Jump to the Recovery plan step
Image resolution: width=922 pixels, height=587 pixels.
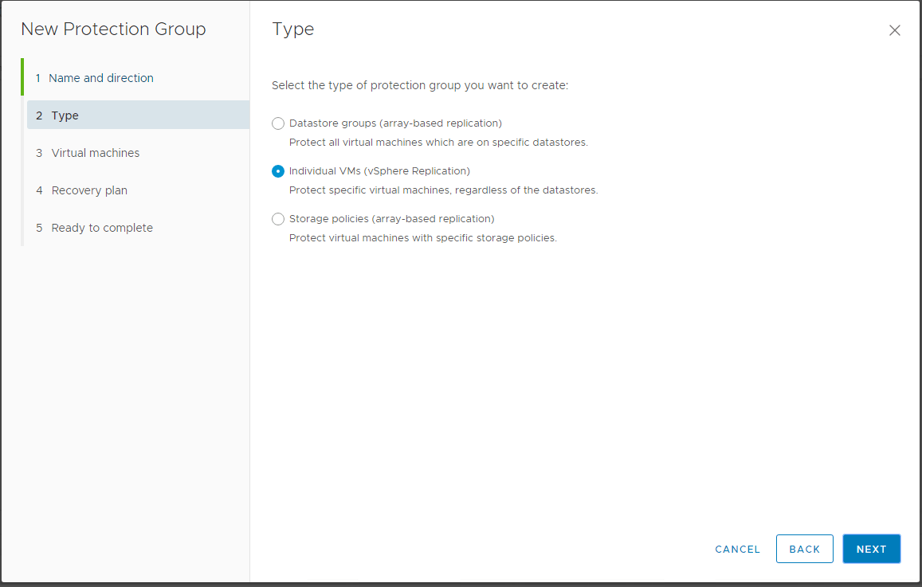[89, 190]
